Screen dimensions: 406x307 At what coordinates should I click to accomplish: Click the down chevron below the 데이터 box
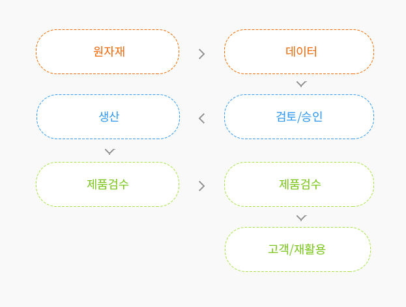tap(301, 84)
